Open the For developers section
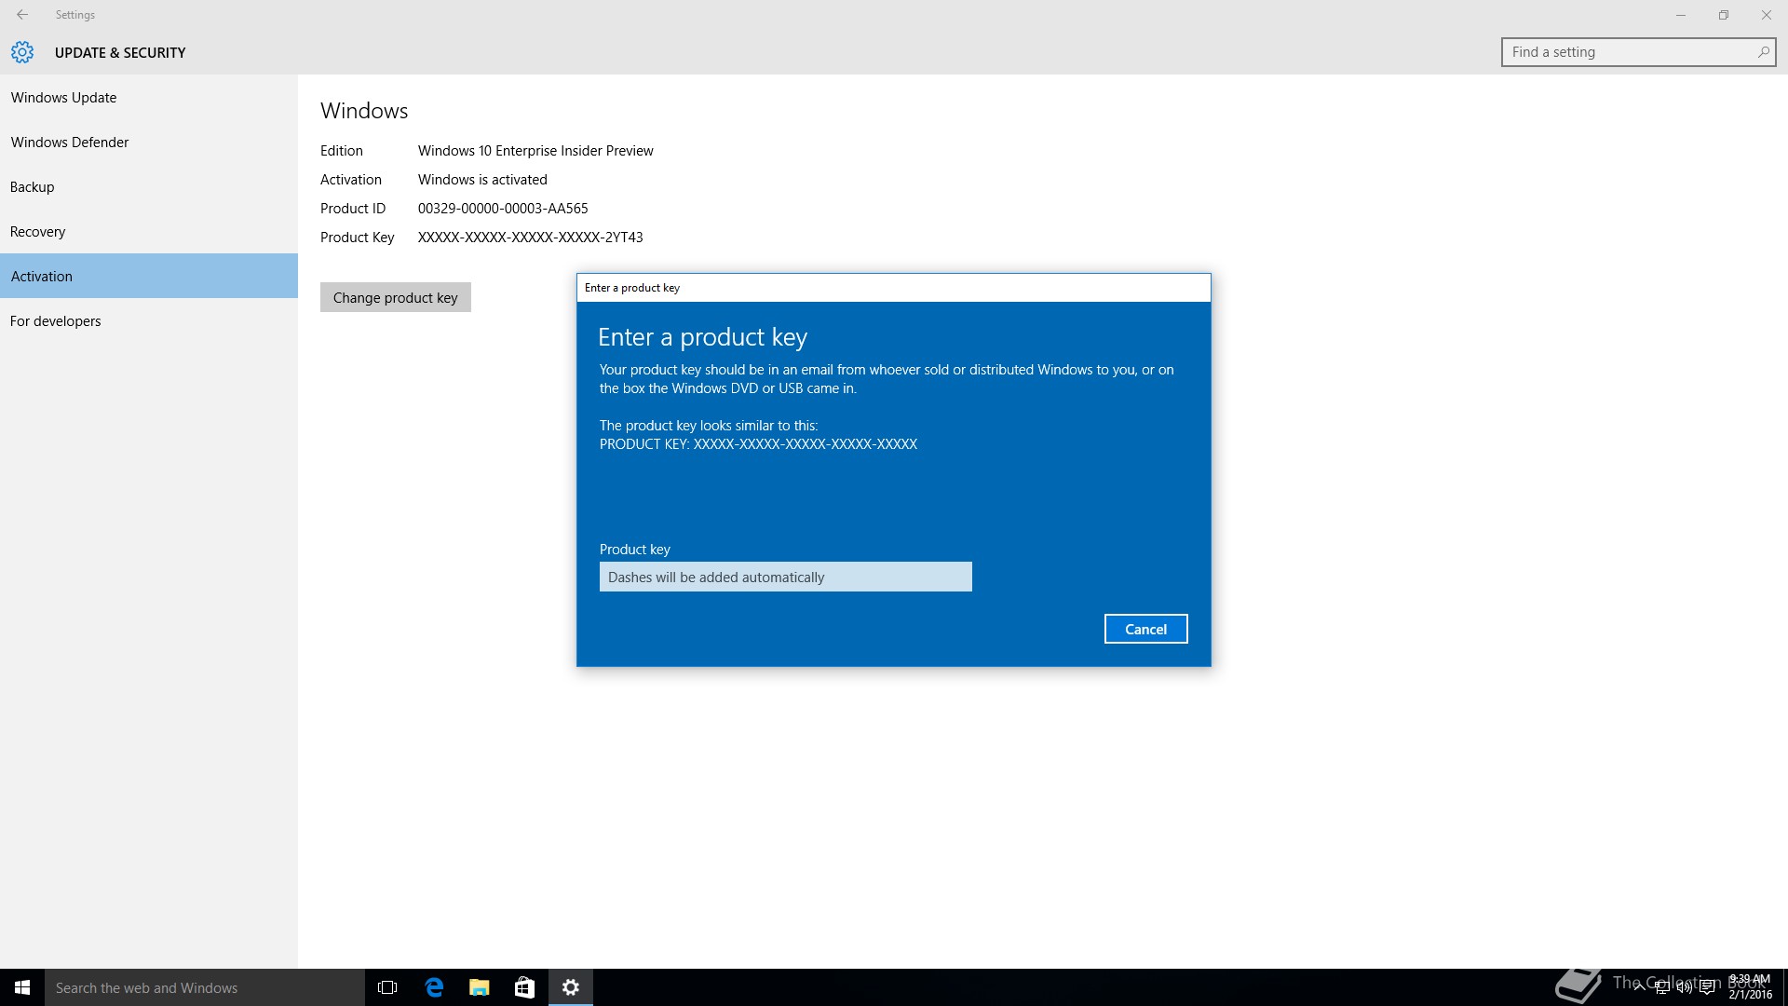 point(149,320)
